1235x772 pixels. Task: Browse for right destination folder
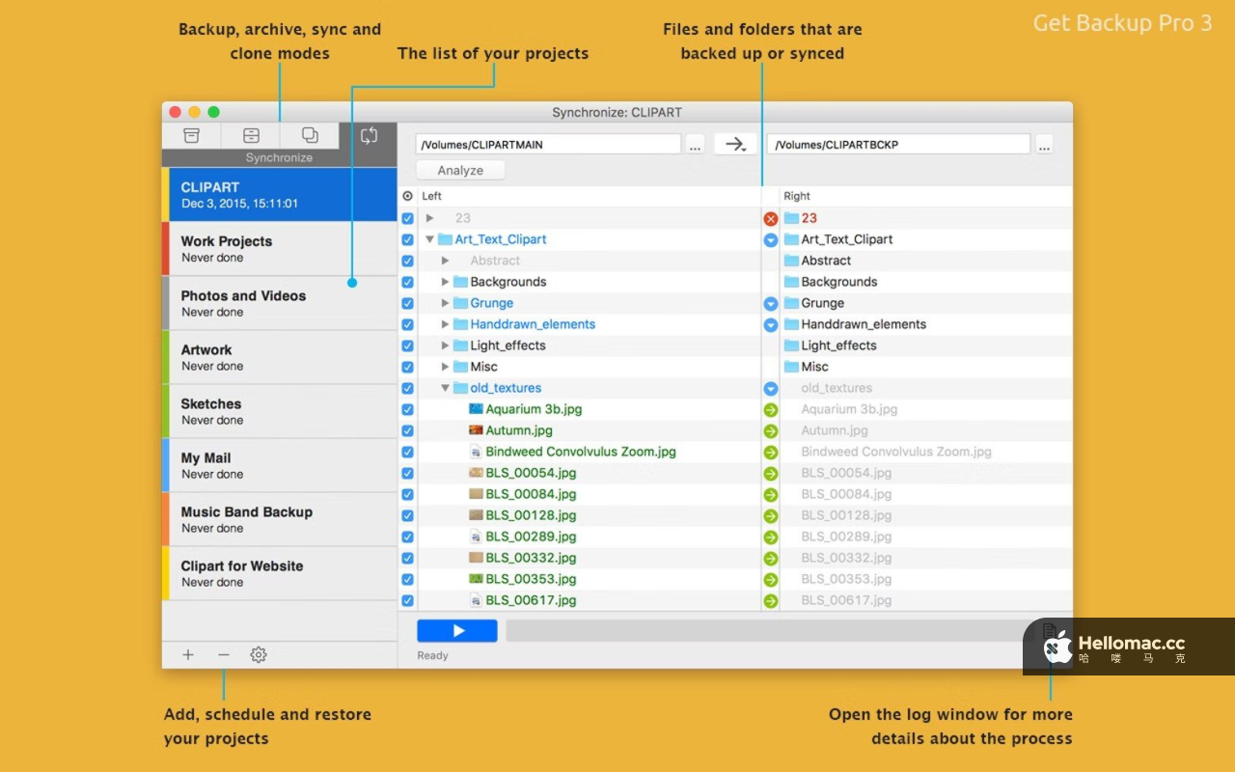1044,145
